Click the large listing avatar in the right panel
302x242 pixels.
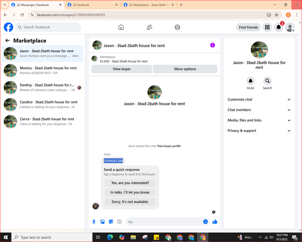click(x=259, y=50)
